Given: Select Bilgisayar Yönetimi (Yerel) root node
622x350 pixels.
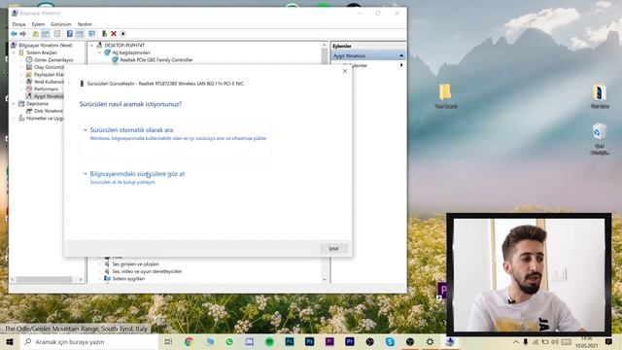Looking at the screenshot, I should click(x=46, y=46).
